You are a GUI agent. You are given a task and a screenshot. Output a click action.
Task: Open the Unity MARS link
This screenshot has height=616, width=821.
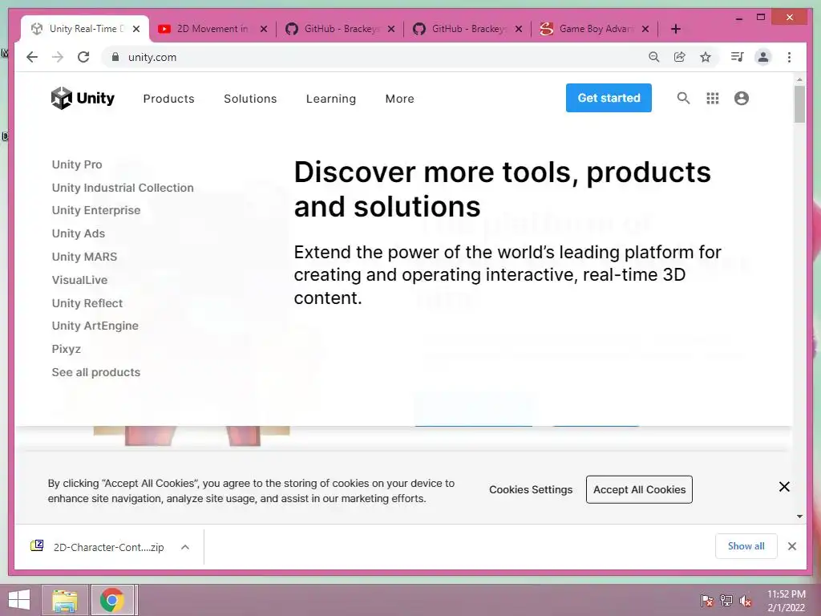(84, 257)
